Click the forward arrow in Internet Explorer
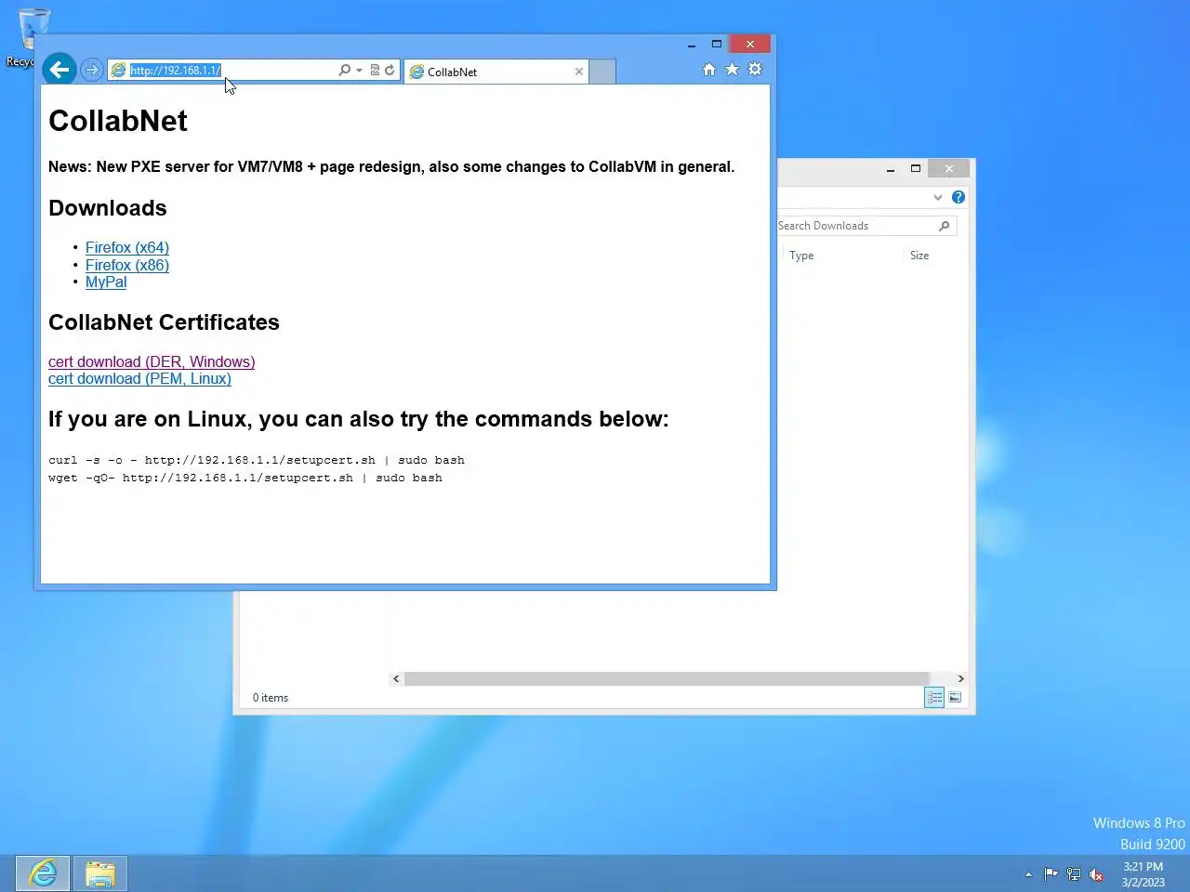The height and width of the screenshot is (892, 1190). point(91,70)
